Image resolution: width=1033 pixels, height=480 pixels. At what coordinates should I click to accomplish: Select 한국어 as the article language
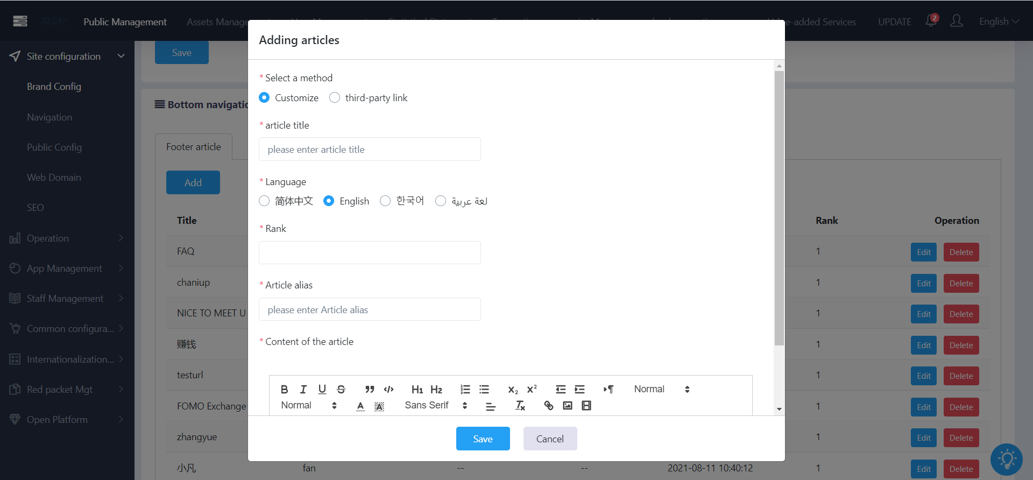coord(401,201)
